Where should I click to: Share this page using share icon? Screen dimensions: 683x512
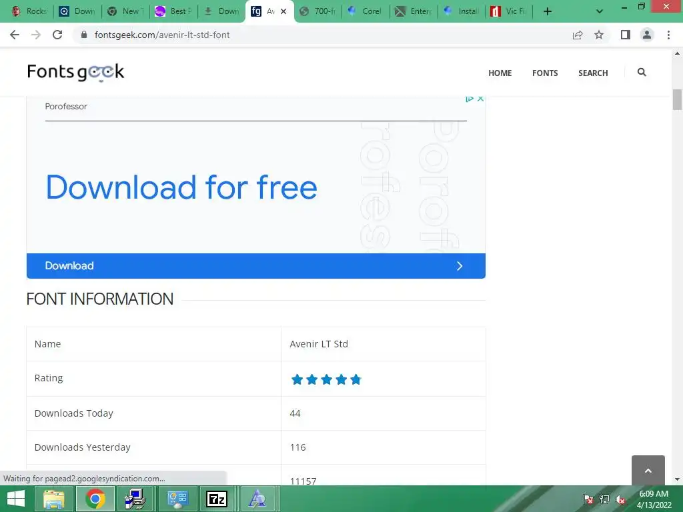point(578,35)
